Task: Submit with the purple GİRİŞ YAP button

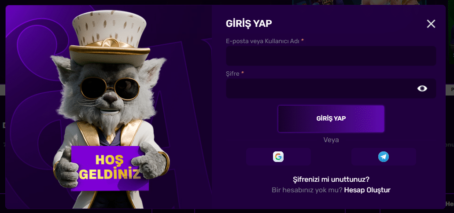Action: pyautogui.click(x=331, y=119)
